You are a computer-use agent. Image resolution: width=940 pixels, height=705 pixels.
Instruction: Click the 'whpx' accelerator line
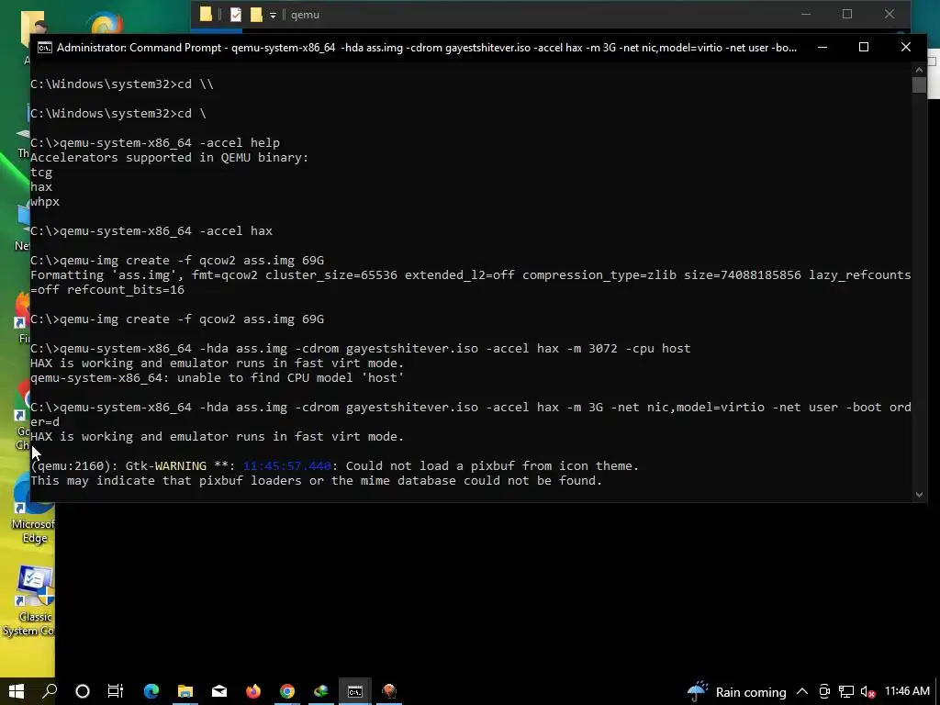[x=45, y=202]
